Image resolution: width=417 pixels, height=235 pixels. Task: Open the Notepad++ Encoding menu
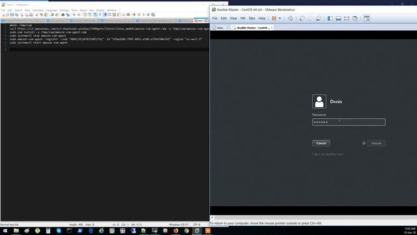click(38, 10)
